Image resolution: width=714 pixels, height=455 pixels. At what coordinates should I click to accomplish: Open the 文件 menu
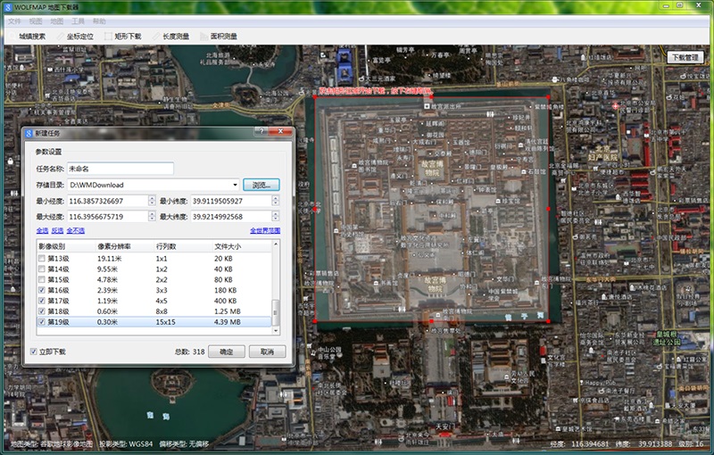click(14, 21)
